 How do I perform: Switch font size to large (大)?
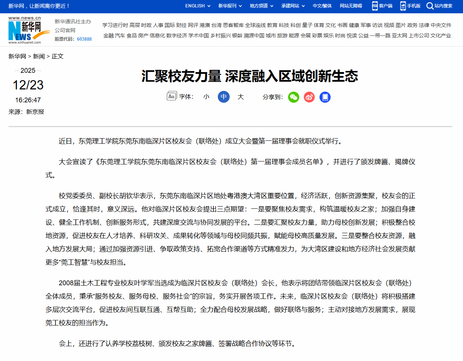(x=241, y=97)
